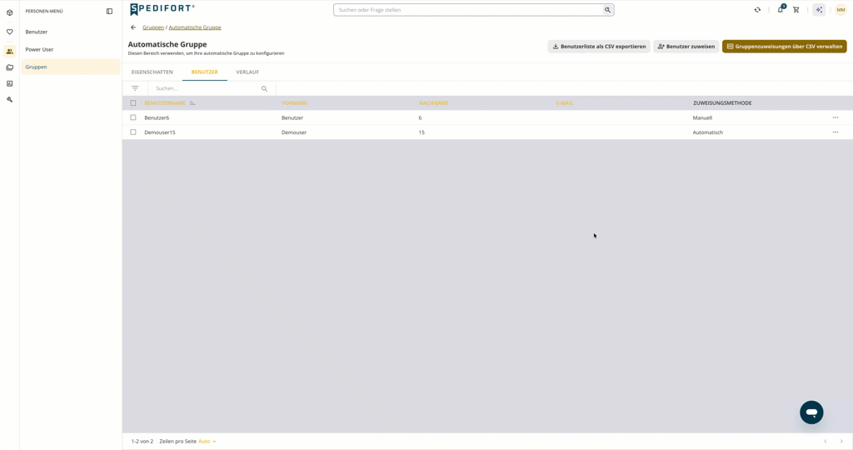This screenshot has height=450, width=853.
Task: Go to previous page arrow
Action: coord(826,442)
